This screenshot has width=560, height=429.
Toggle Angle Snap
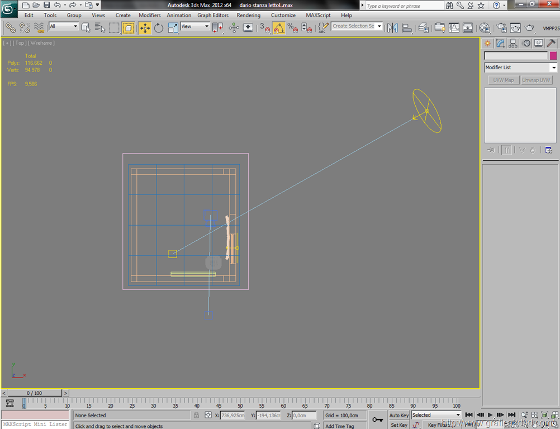click(278, 28)
